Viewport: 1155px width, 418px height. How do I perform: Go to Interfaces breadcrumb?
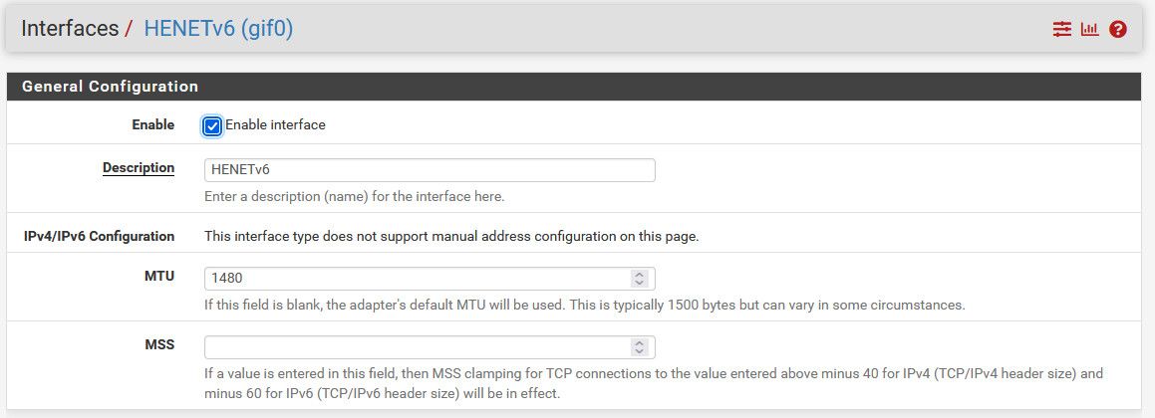[x=69, y=29]
